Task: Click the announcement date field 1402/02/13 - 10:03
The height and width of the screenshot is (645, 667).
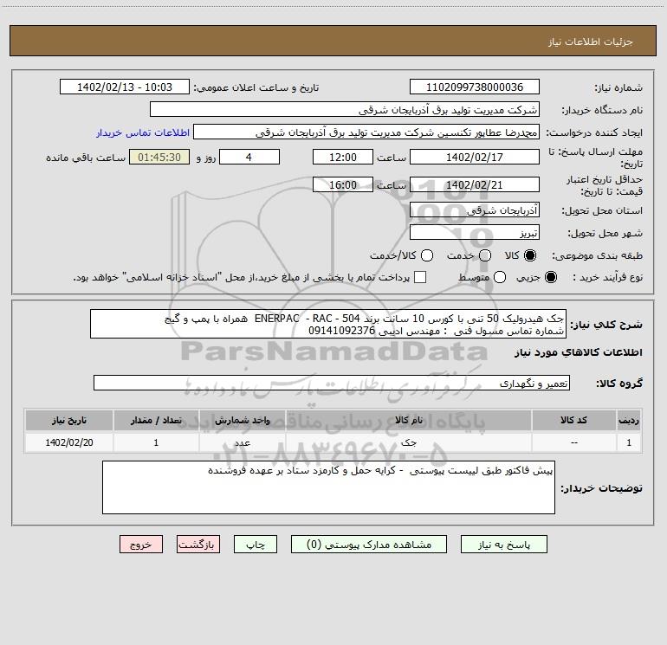Action: point(125,87)
